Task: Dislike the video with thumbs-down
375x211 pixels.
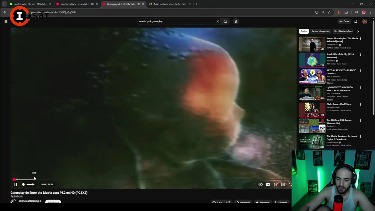Action: click(x=228, y=202)
